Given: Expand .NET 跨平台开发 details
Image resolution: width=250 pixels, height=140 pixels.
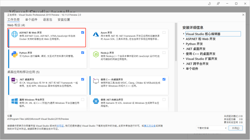Looking at the screenshot, I should (184, 64).
